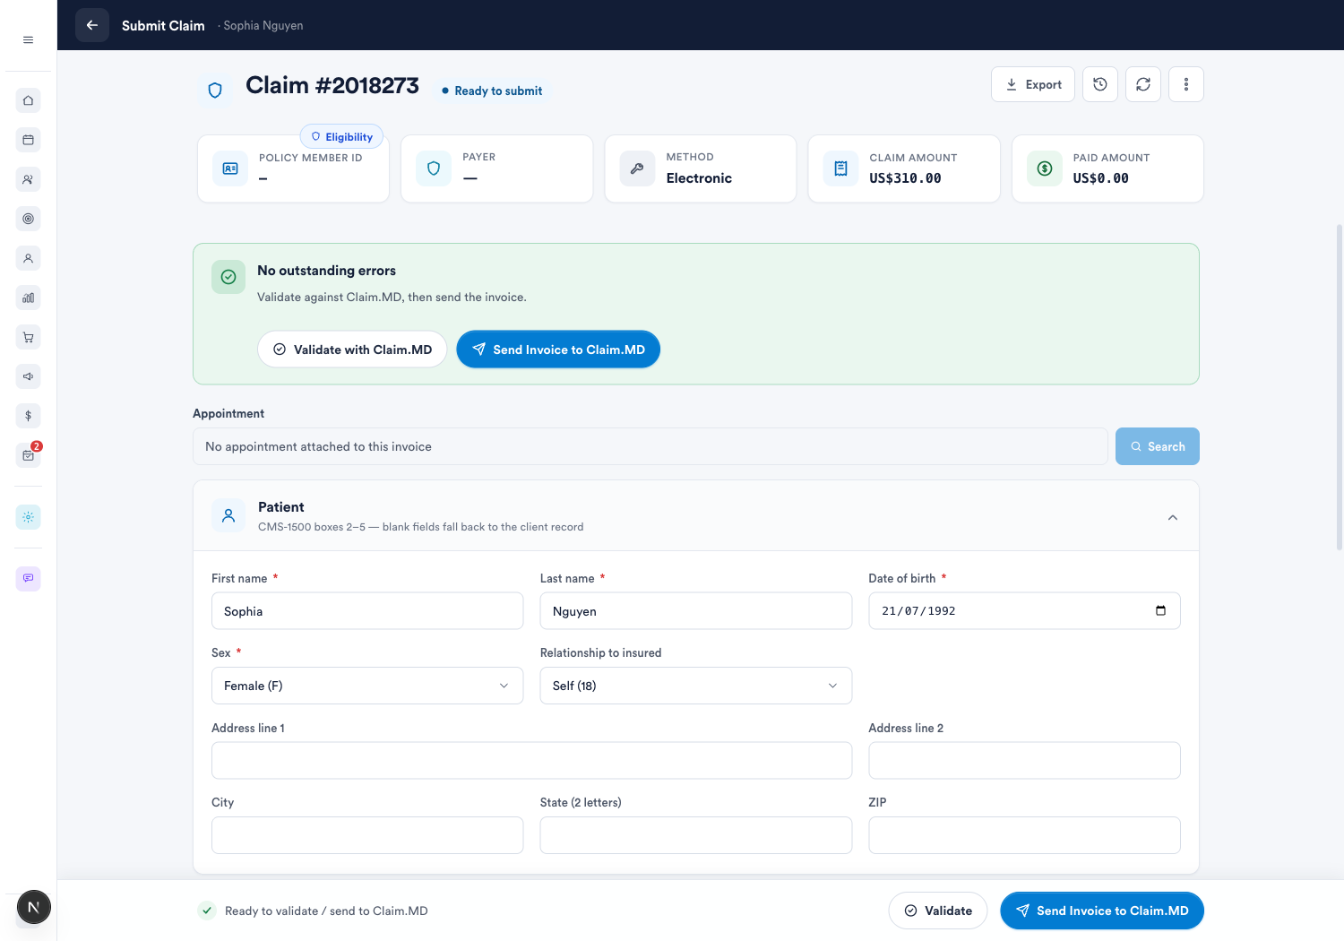Focus the State (2 letters) field

click(696, 835)
